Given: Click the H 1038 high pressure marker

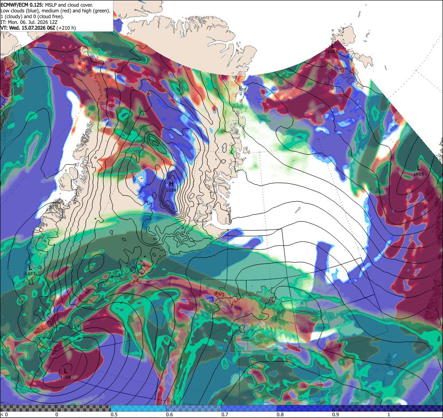Looking at the screenshot, I should 171,187.
